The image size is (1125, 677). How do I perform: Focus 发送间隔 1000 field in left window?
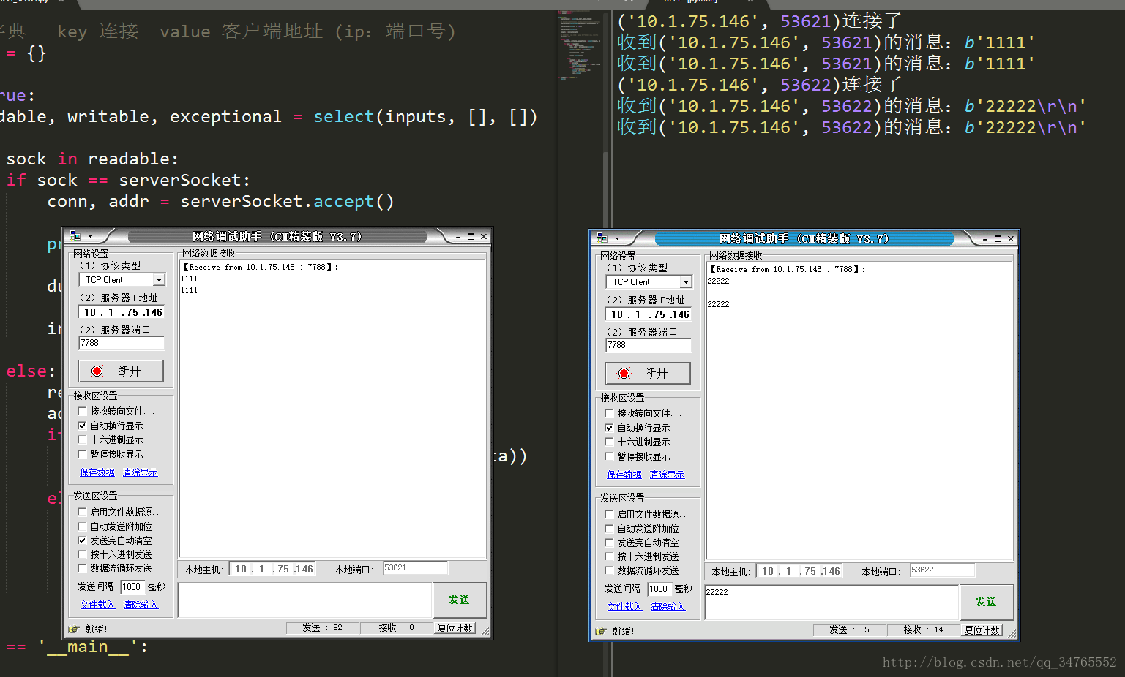132,587
